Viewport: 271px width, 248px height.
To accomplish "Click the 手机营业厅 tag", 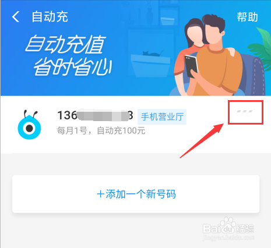I will [162, 117].
